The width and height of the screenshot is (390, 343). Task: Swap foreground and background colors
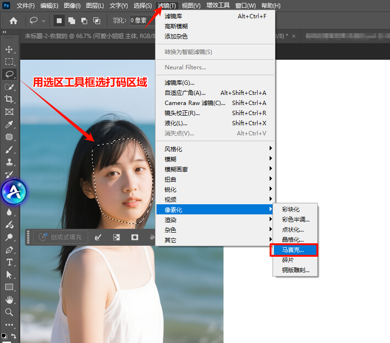13,336
